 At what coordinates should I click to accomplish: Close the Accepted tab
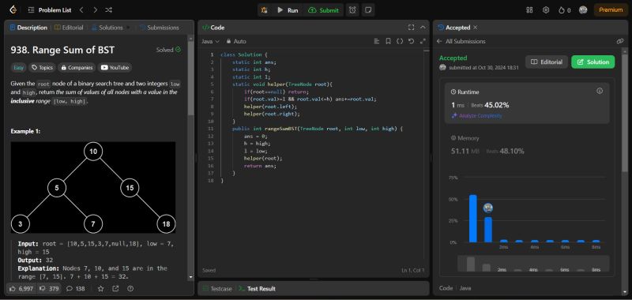[x=476, y=28]
